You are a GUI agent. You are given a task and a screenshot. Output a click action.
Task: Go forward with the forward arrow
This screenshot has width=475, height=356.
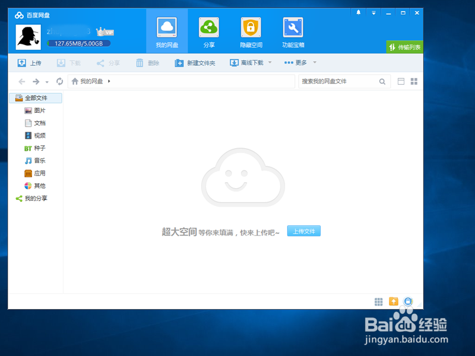pos(36,81)
